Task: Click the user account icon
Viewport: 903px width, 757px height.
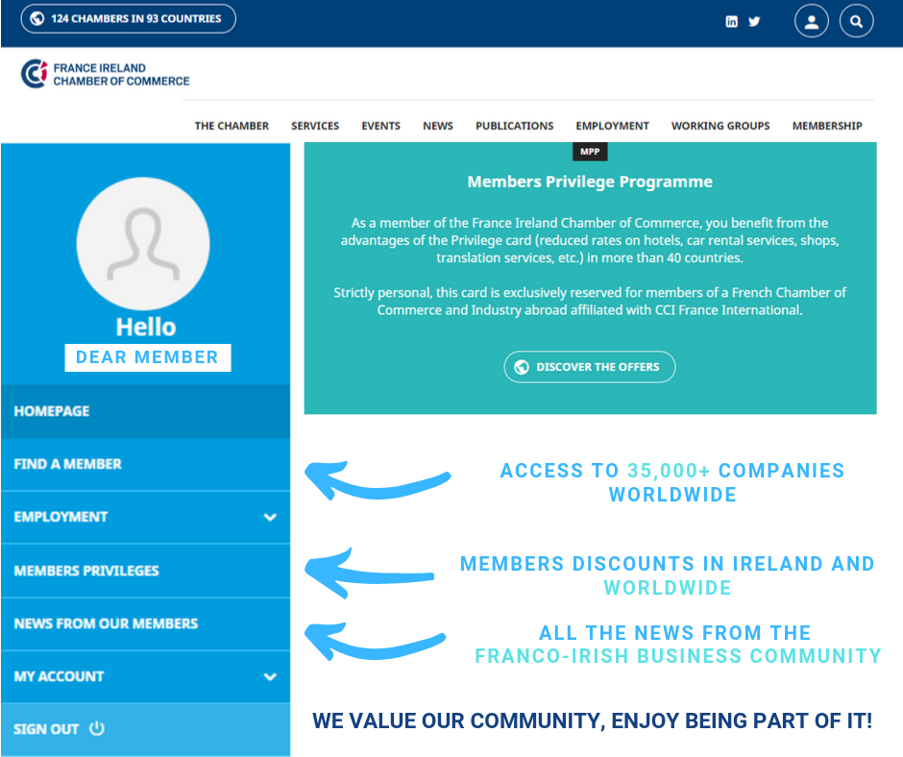Action: (811, 21)
